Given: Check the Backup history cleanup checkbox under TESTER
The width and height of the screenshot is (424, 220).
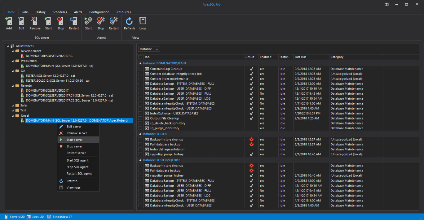Looking at the screenshot, I should pyautogui.click(x=140, y=140).
